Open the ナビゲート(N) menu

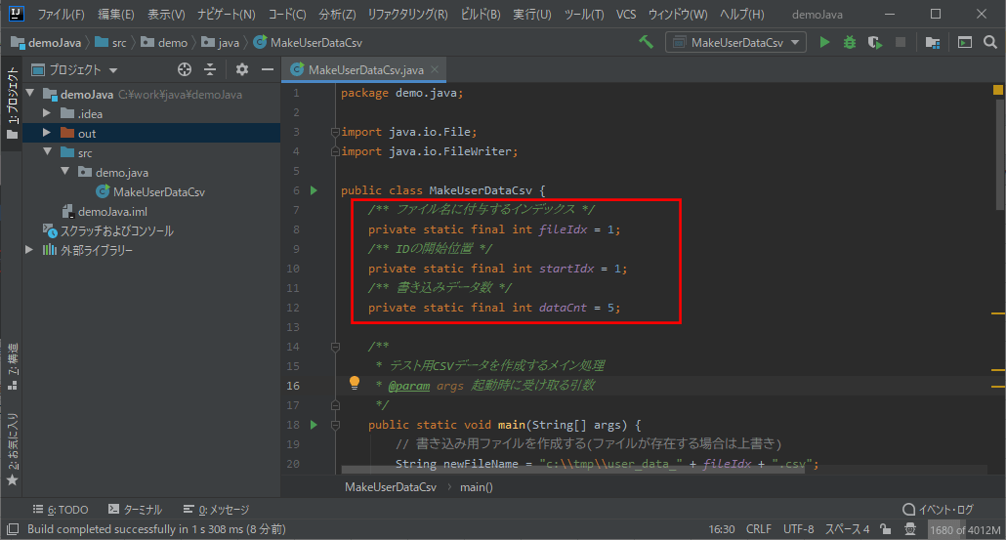pos(226,14)
